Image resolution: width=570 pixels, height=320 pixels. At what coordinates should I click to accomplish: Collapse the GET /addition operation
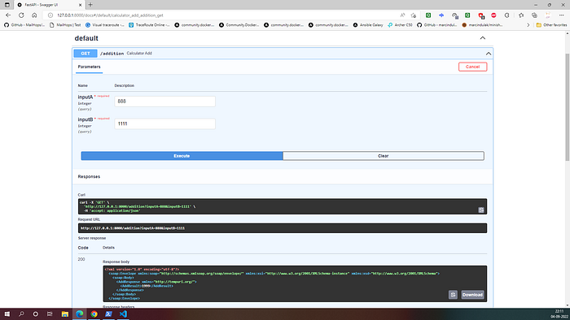point(489,54)
